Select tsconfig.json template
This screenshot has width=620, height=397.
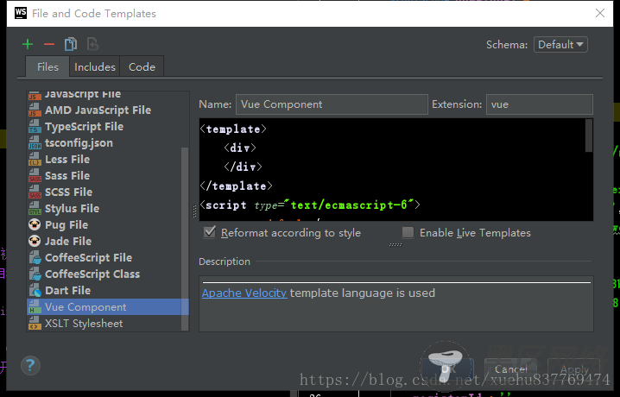108,143
